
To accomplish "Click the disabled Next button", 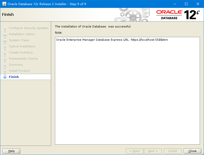I will coord(153,151).
